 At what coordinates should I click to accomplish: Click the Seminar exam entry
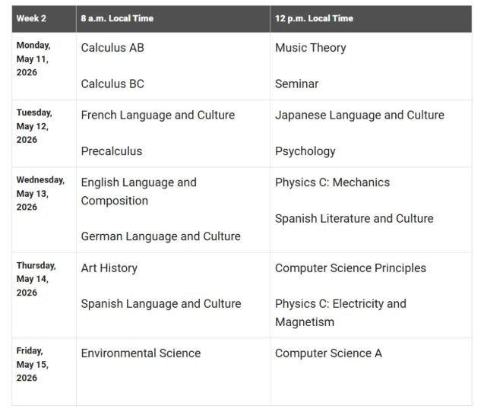[x=296, y=84]
